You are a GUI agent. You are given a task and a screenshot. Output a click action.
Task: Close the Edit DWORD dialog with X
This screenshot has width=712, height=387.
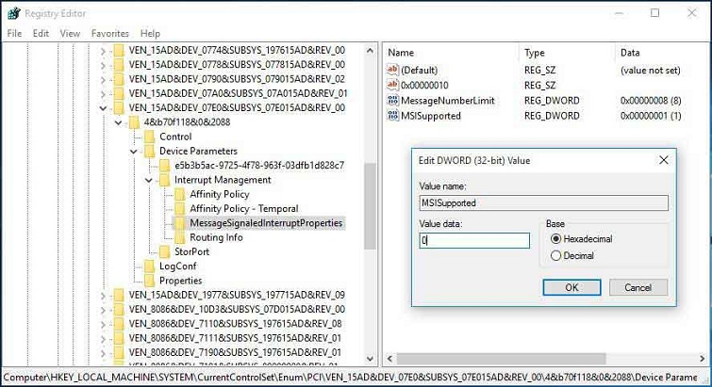pos(663,160)
